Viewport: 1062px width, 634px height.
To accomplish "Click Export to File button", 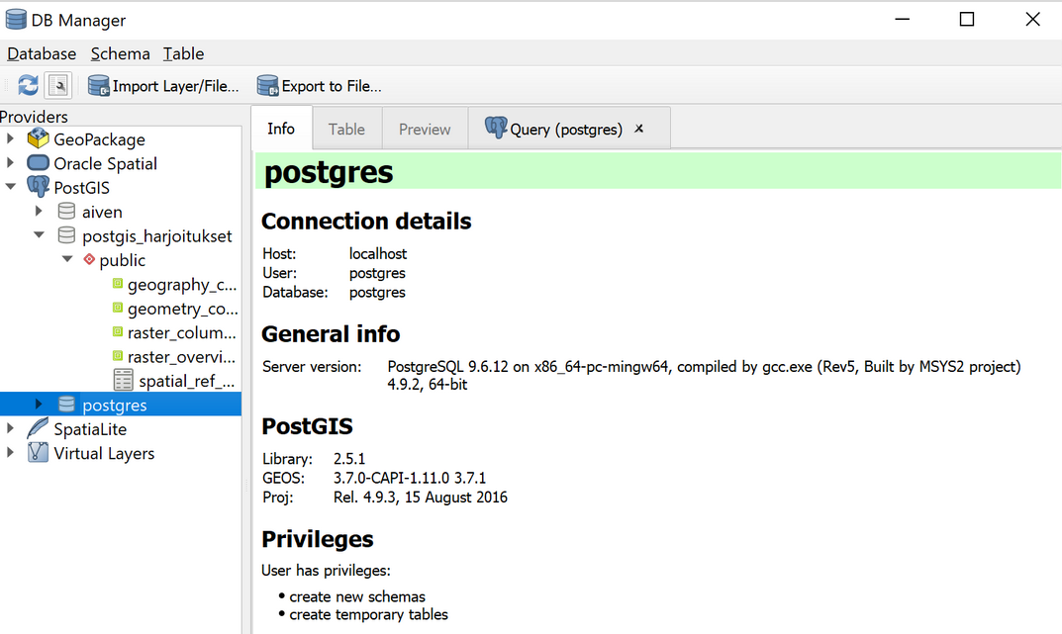I will (x=320, y=86).
